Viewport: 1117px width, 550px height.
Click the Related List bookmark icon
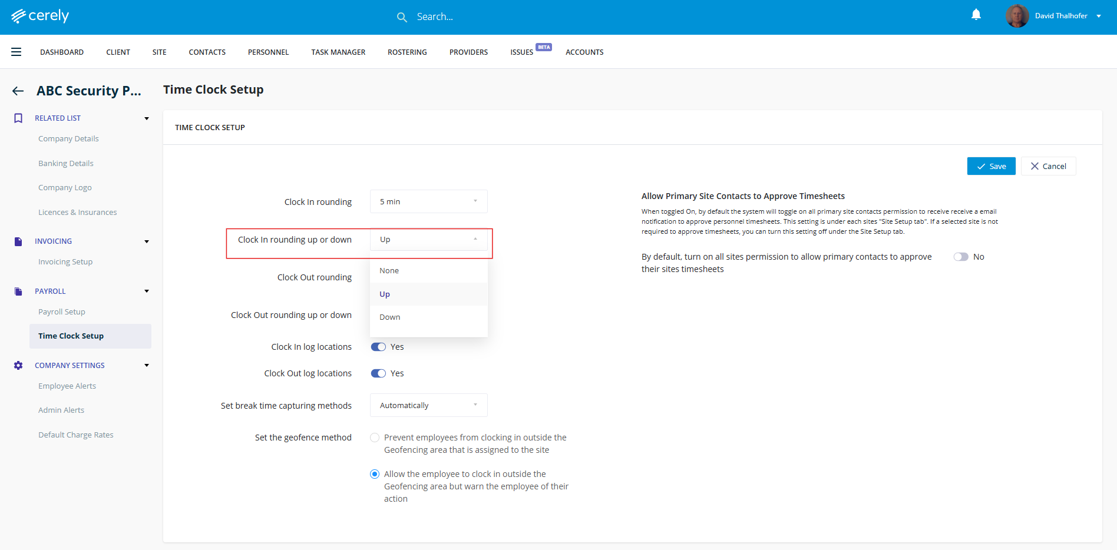point(18,118)
